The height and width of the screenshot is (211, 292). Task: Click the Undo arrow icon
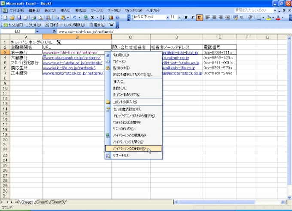(74, 18)
